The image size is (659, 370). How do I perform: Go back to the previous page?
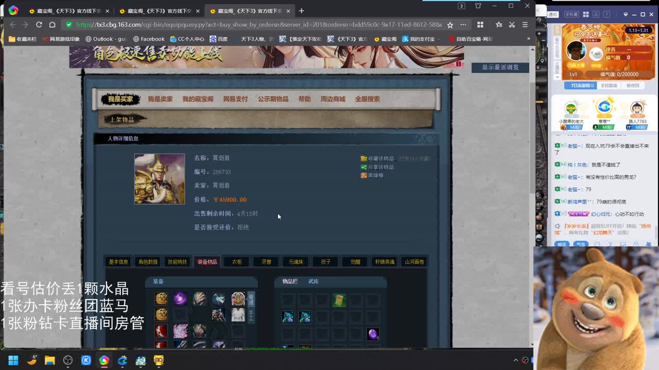[13, 25]
